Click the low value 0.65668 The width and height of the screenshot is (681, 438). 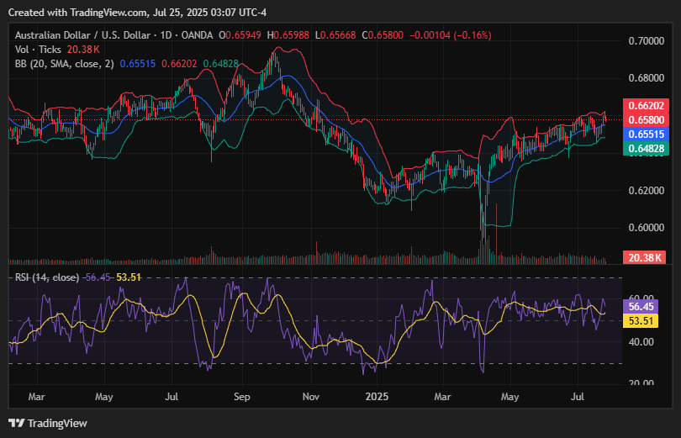338,35
